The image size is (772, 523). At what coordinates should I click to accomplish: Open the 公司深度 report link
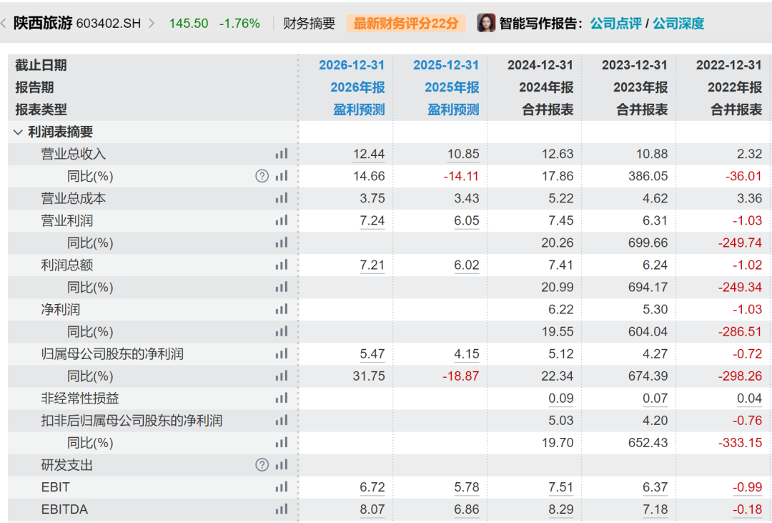678,23
